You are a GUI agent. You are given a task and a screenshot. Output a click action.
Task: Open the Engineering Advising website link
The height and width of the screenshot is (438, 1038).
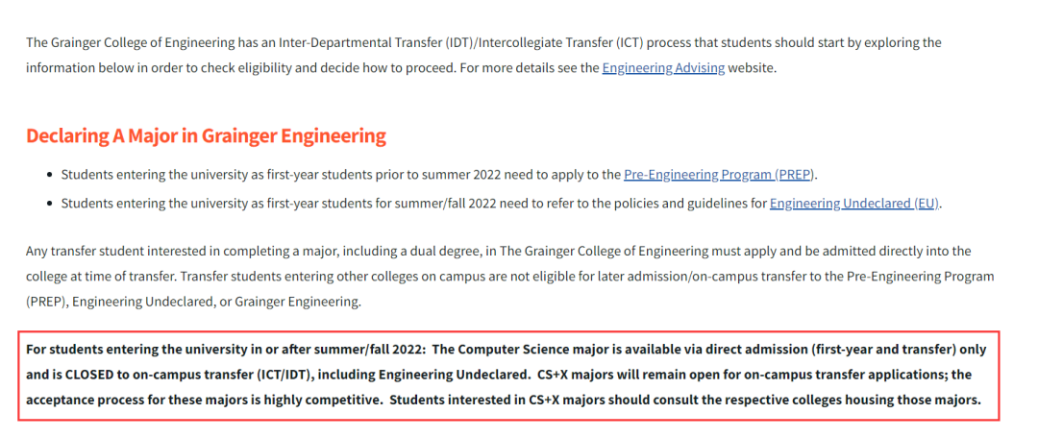663,68
